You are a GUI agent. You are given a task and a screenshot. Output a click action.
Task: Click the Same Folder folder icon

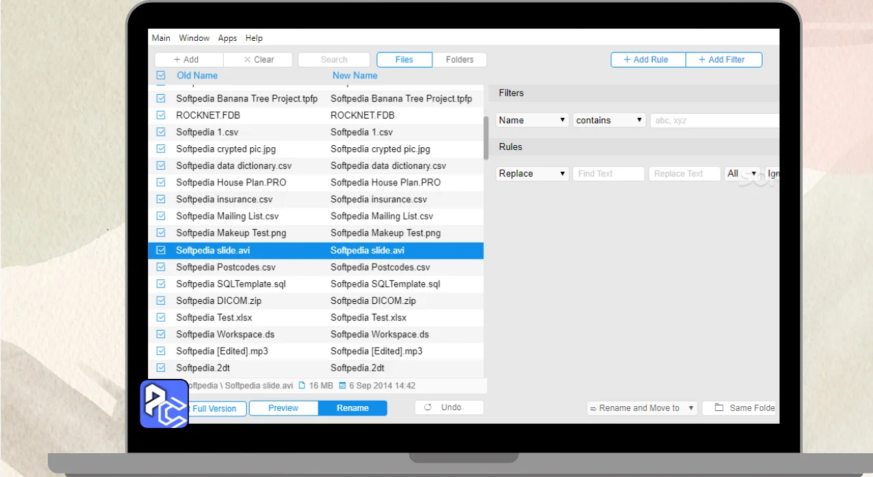pyautogui.click(x=719, y=407)
